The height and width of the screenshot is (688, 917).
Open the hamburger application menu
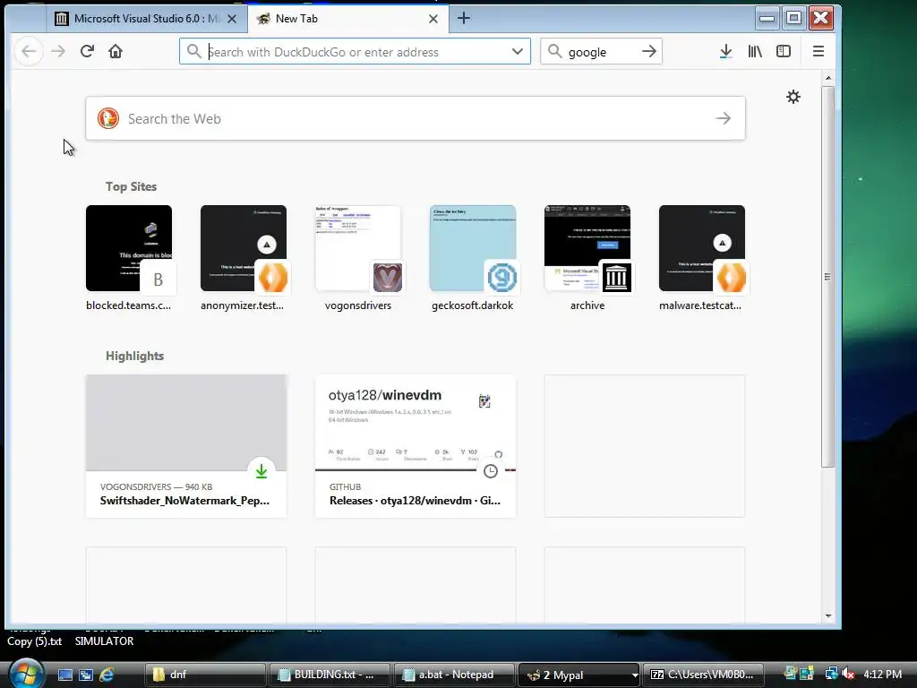click(818, 51)
